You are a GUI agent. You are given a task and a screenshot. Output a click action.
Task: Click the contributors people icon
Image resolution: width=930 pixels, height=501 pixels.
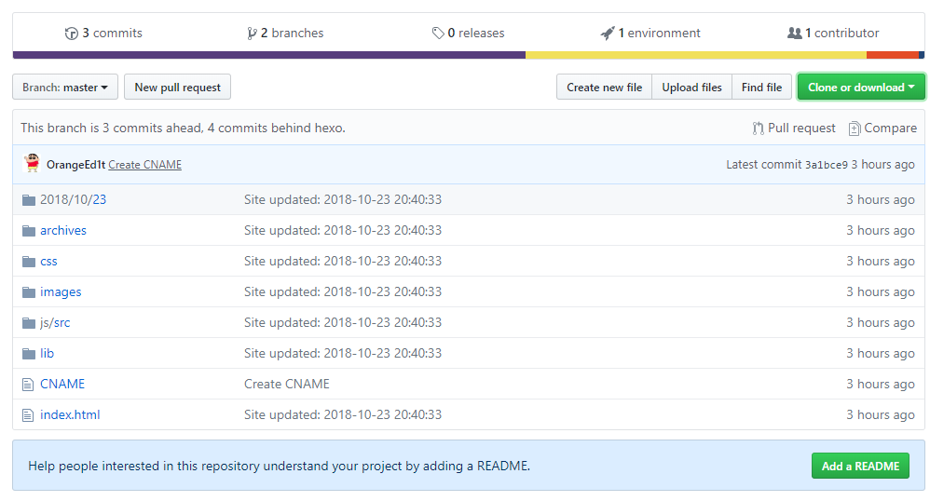(794, 34)
